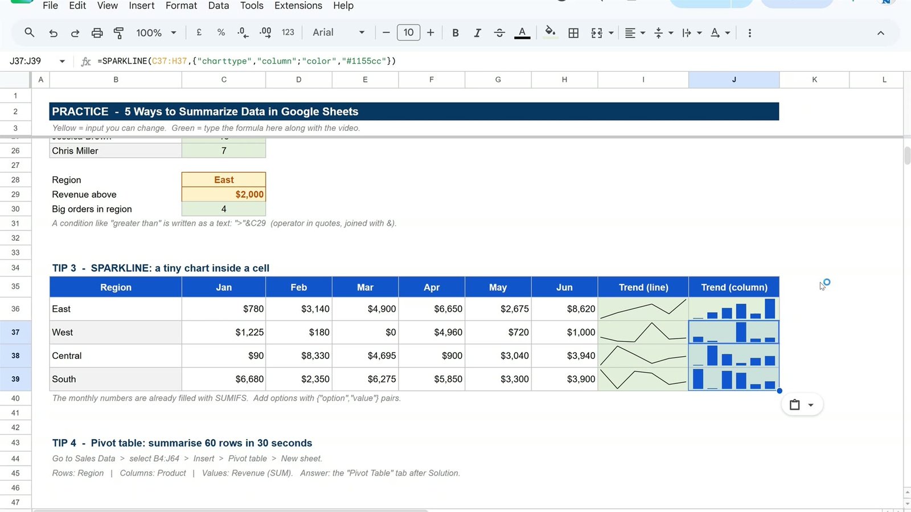The width and height of the screenshot is (911, 512).
Task: Select row 39 header
Action: click(x=15, y=379)
